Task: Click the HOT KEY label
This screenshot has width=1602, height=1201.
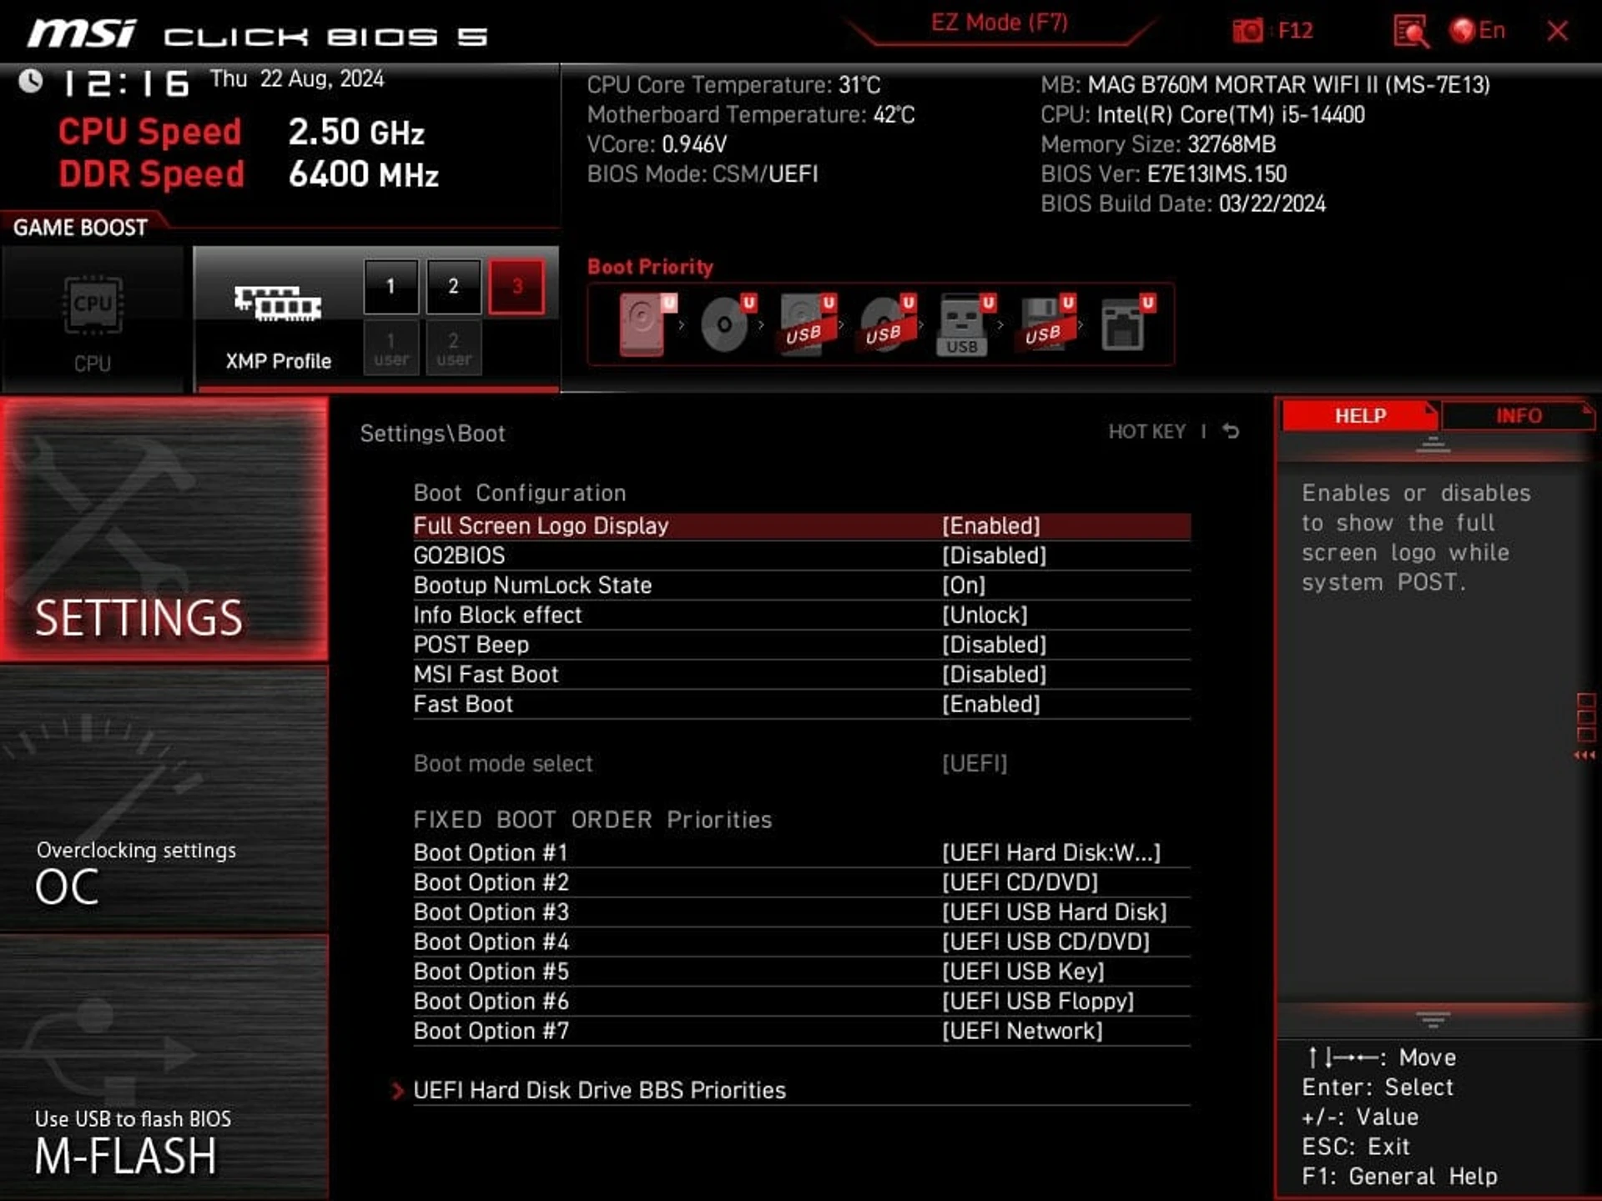Action: pos(1146,431)
